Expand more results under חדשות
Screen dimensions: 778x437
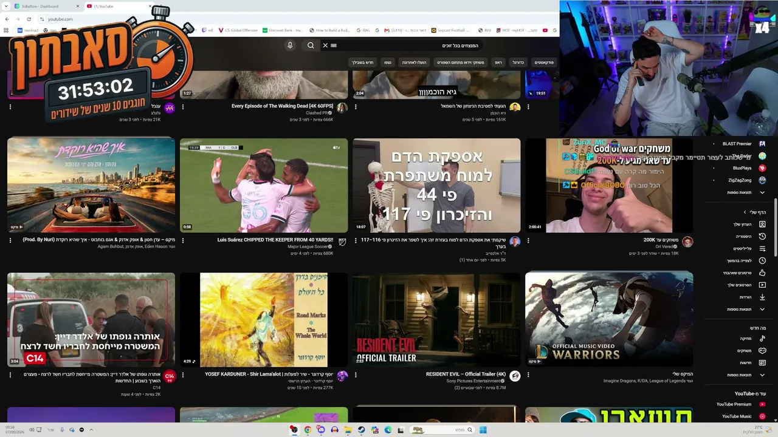click(746, 375)
